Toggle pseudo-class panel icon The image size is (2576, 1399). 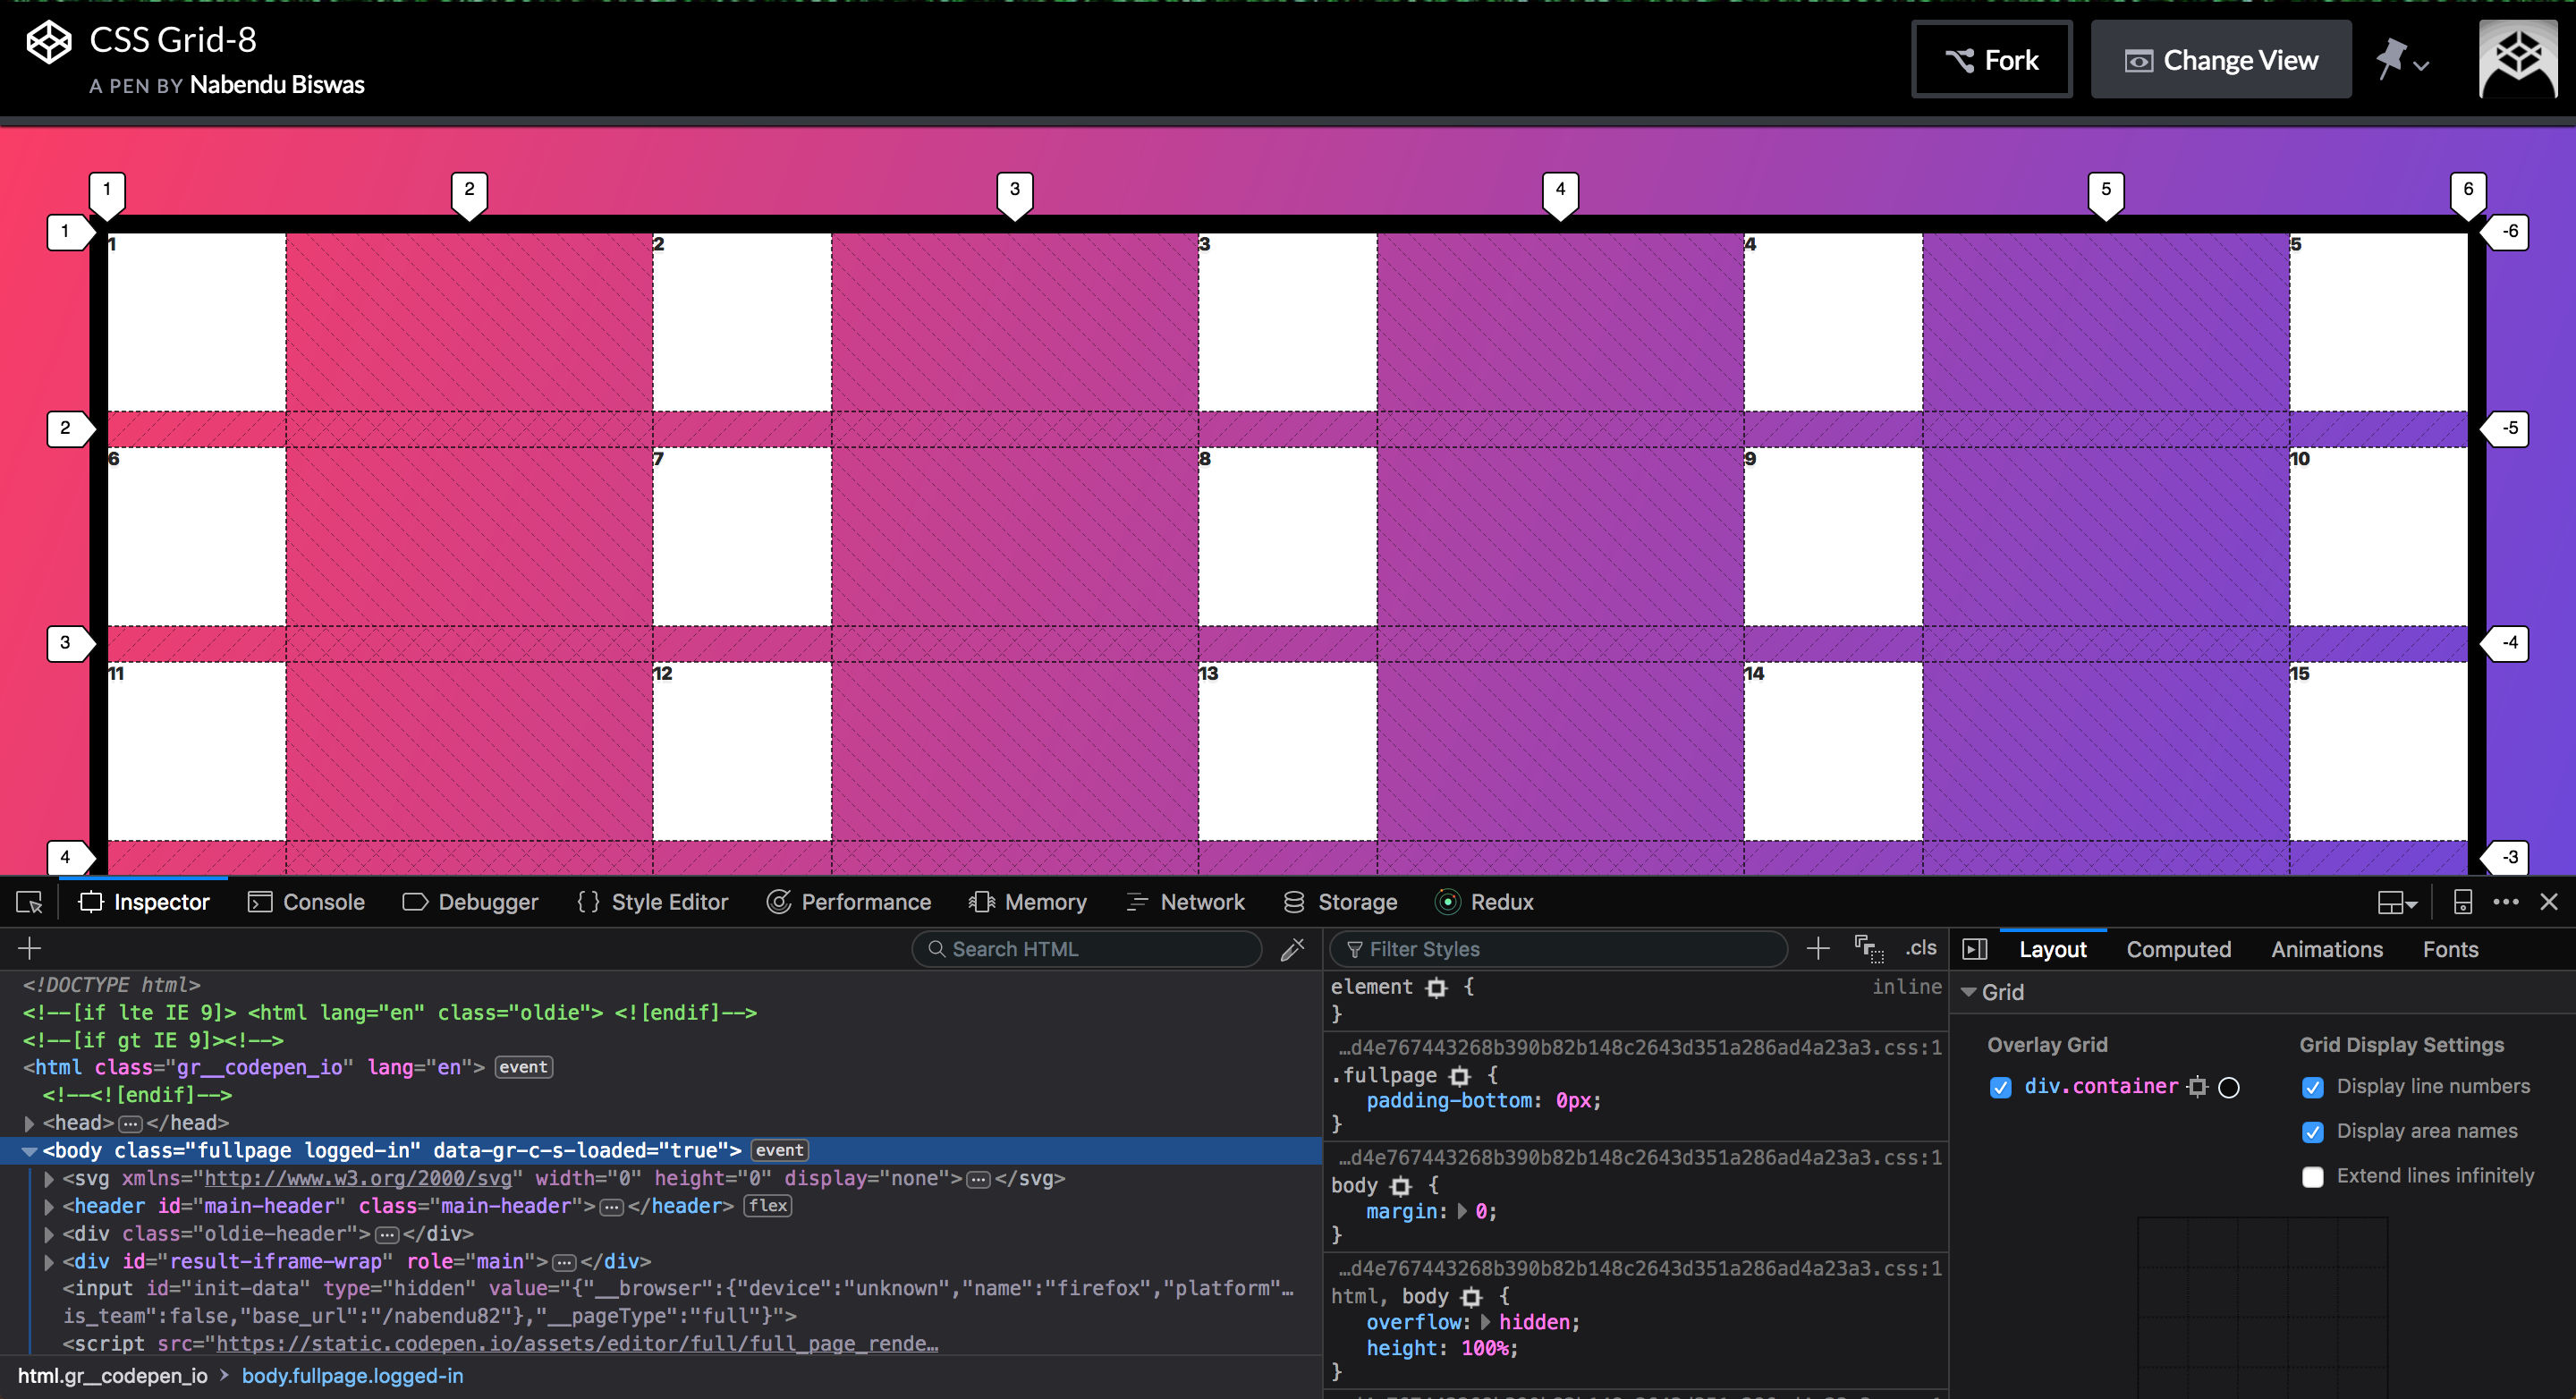(1868, 948)
